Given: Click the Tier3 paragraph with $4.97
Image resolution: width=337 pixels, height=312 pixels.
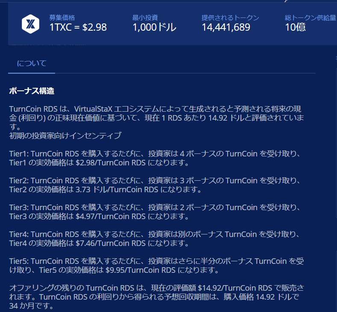Looking at the screenshot, I should [155, 212].
